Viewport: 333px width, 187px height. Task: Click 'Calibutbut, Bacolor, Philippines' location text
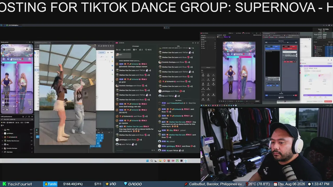tap(213, 184)
